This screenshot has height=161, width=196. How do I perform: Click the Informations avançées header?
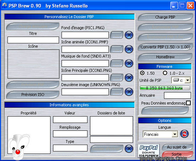point(69,105)
